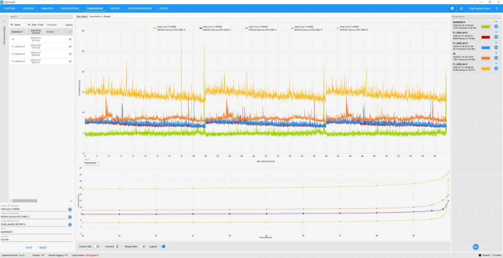Image resolution: width=503 pixels, height=258 pixels.
Task: Refresh the custom RAM description
Action: click(70, 225)
